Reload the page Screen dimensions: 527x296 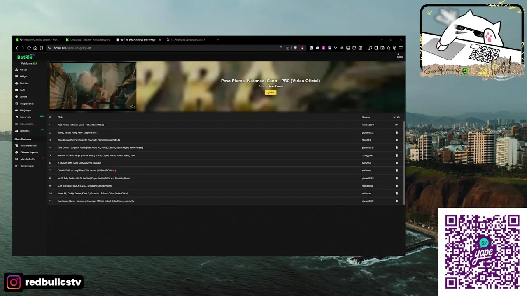tap(29, 48)
